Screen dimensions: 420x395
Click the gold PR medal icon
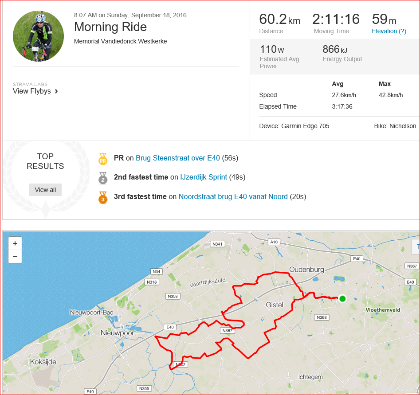tap(103, 159)
